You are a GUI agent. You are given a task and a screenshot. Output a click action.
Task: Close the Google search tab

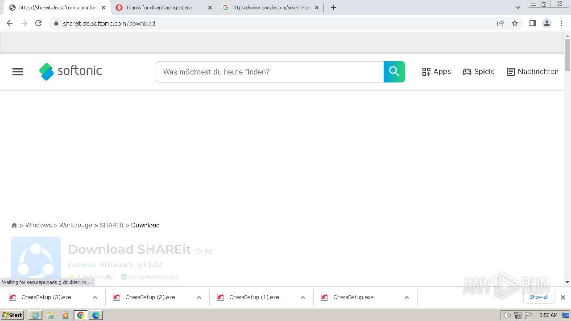(x=317, y=8)
